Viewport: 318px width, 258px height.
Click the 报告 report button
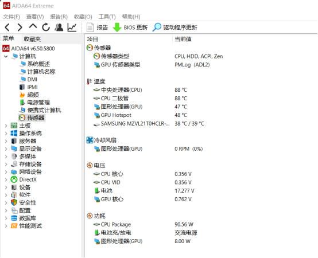pyautogui.click(x=98, y=28)
